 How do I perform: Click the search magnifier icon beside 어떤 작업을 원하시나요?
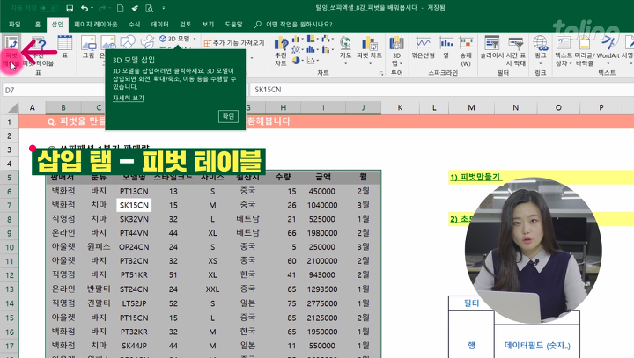pos(257,25)
